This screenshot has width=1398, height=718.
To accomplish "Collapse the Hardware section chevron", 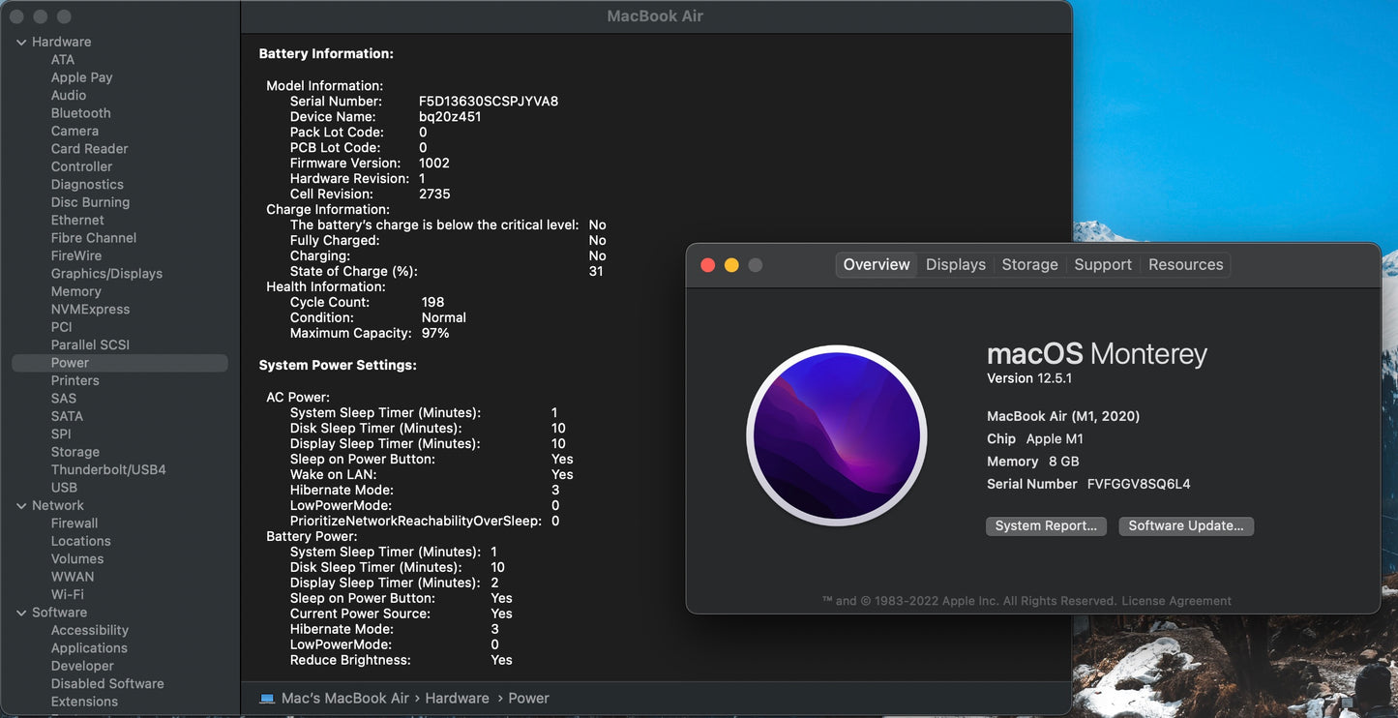I will pos(21,43).
